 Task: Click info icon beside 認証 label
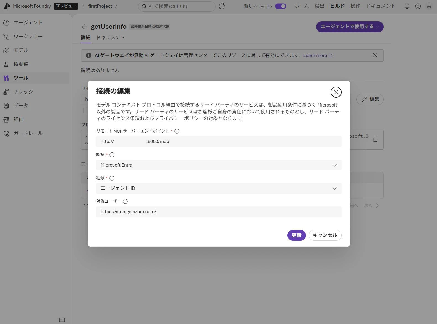[112, 155]
